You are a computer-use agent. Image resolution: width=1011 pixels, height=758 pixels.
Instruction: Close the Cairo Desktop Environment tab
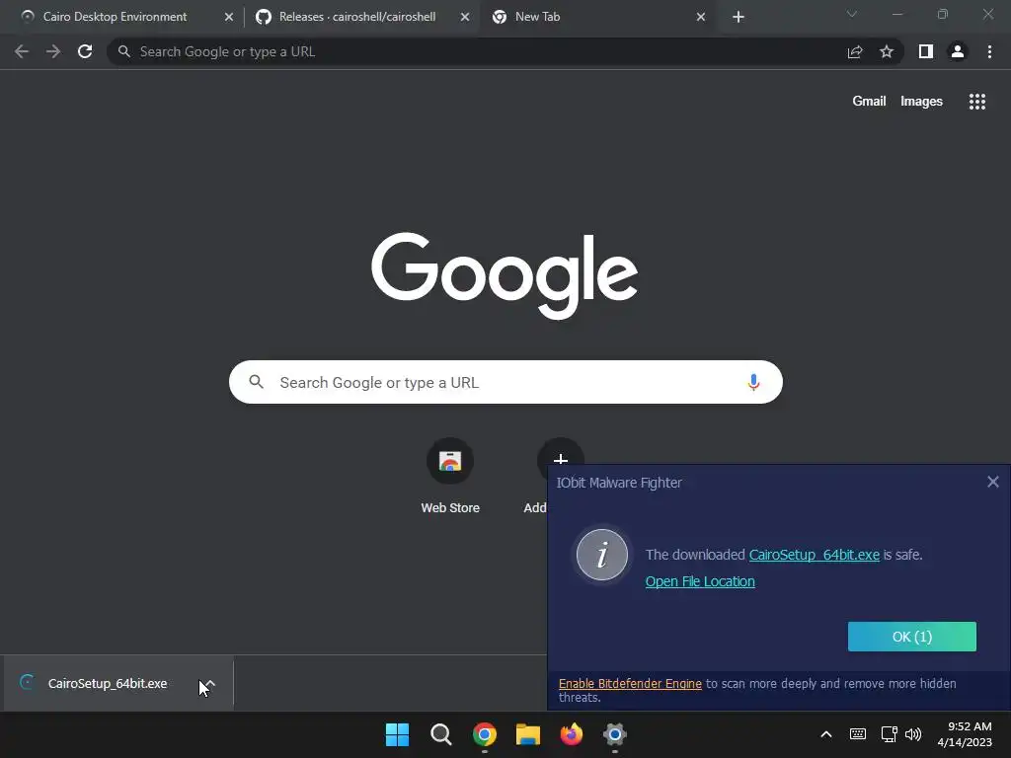click(229, 17)
